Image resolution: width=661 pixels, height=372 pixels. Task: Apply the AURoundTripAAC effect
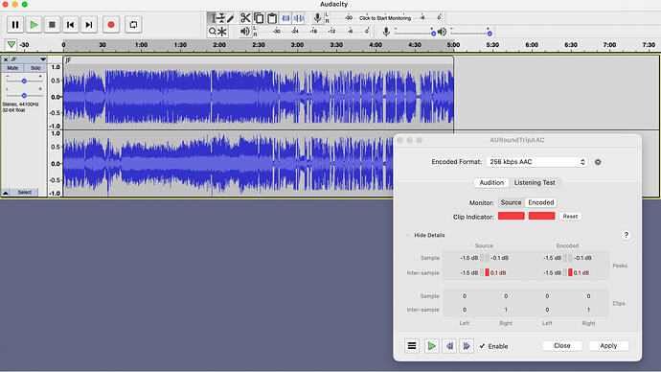pos(608,346)
